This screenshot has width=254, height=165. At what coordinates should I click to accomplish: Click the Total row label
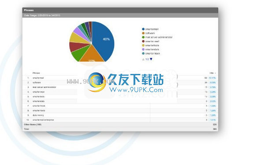26,129
